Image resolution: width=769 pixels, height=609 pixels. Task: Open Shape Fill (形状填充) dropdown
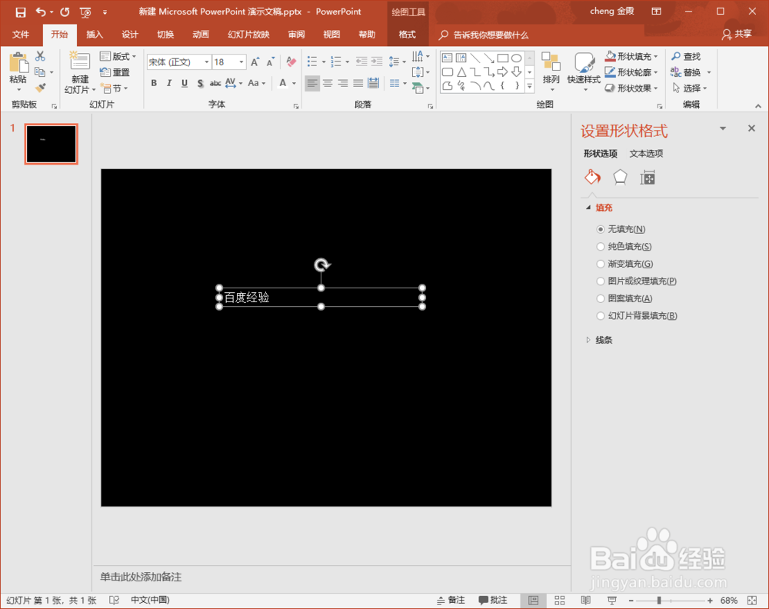[x=631, y=56]
